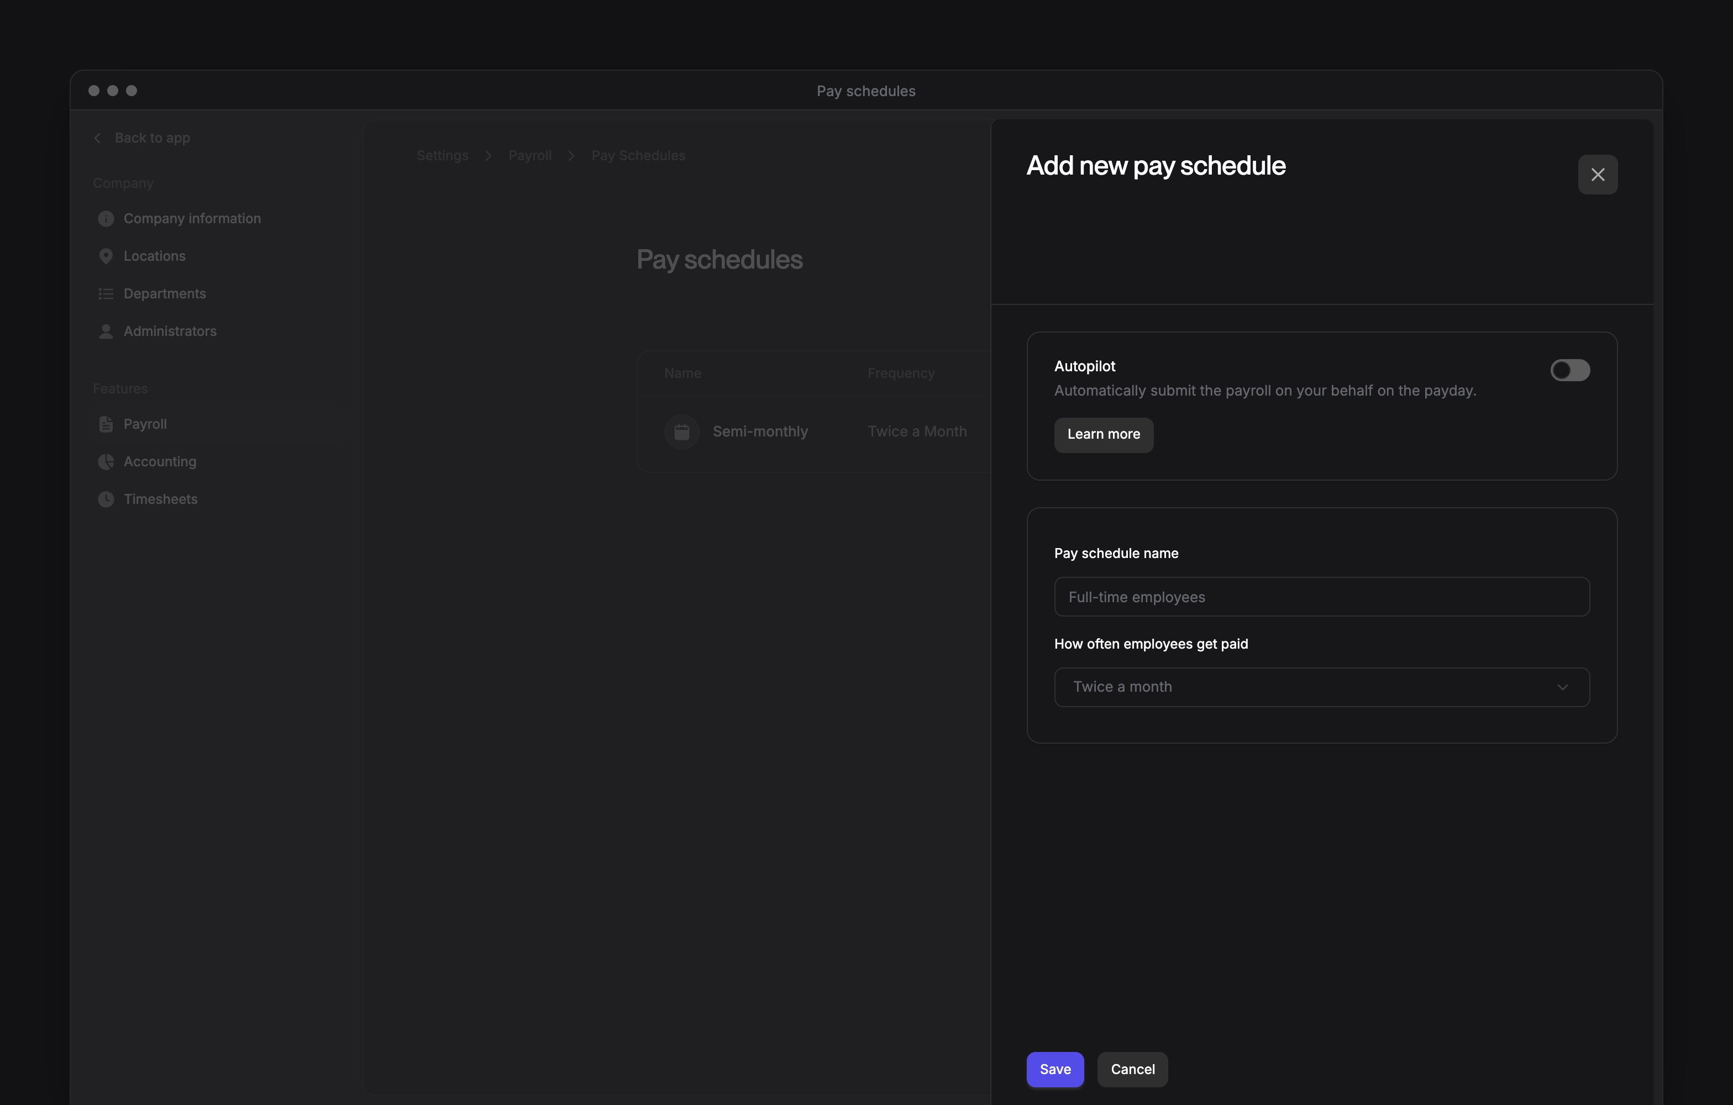Click Settings in the breadcrumb
The image size is (1733, 1105).
(442, 155)
